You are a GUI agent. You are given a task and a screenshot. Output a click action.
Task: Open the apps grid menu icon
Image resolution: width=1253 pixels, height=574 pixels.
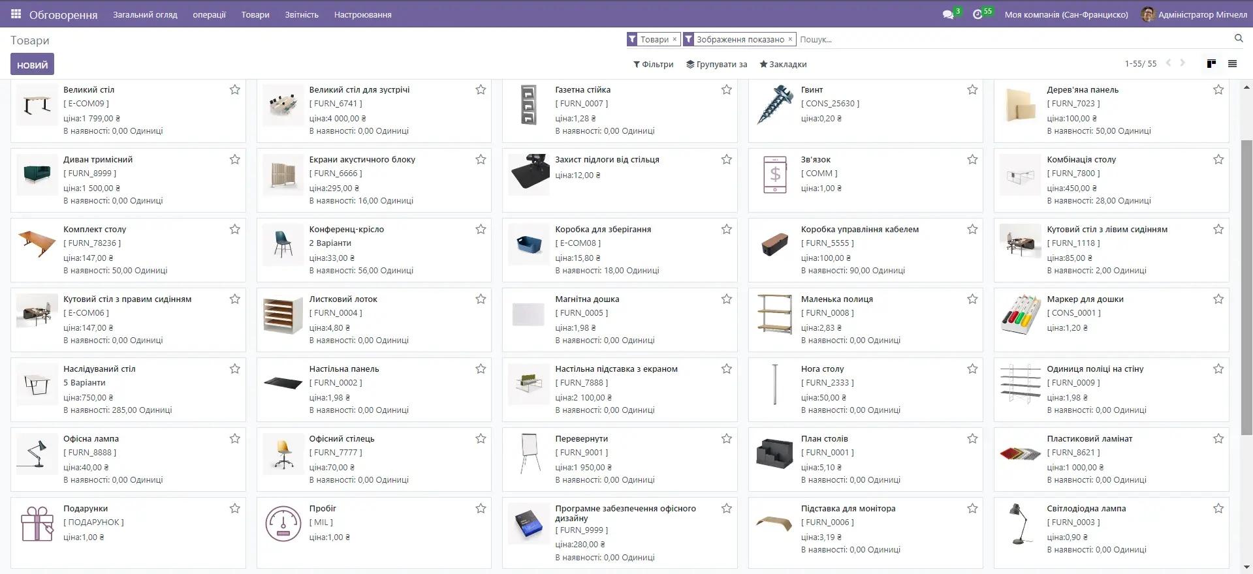(16, 14)
